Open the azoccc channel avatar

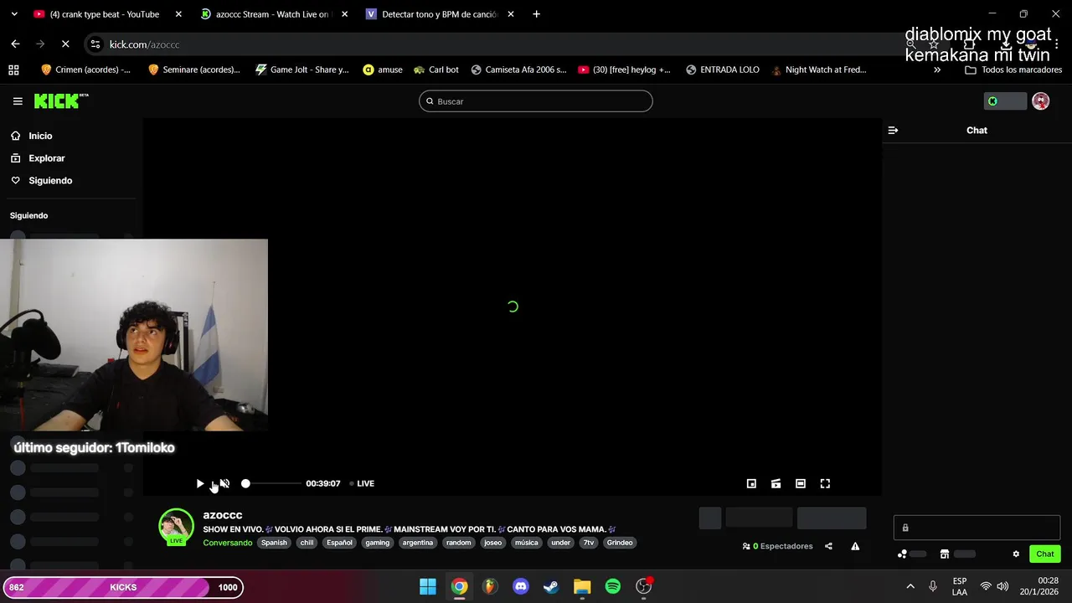[x=176, y=527]
